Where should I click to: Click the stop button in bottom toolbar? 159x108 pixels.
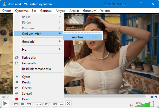(x=22, y=104)
